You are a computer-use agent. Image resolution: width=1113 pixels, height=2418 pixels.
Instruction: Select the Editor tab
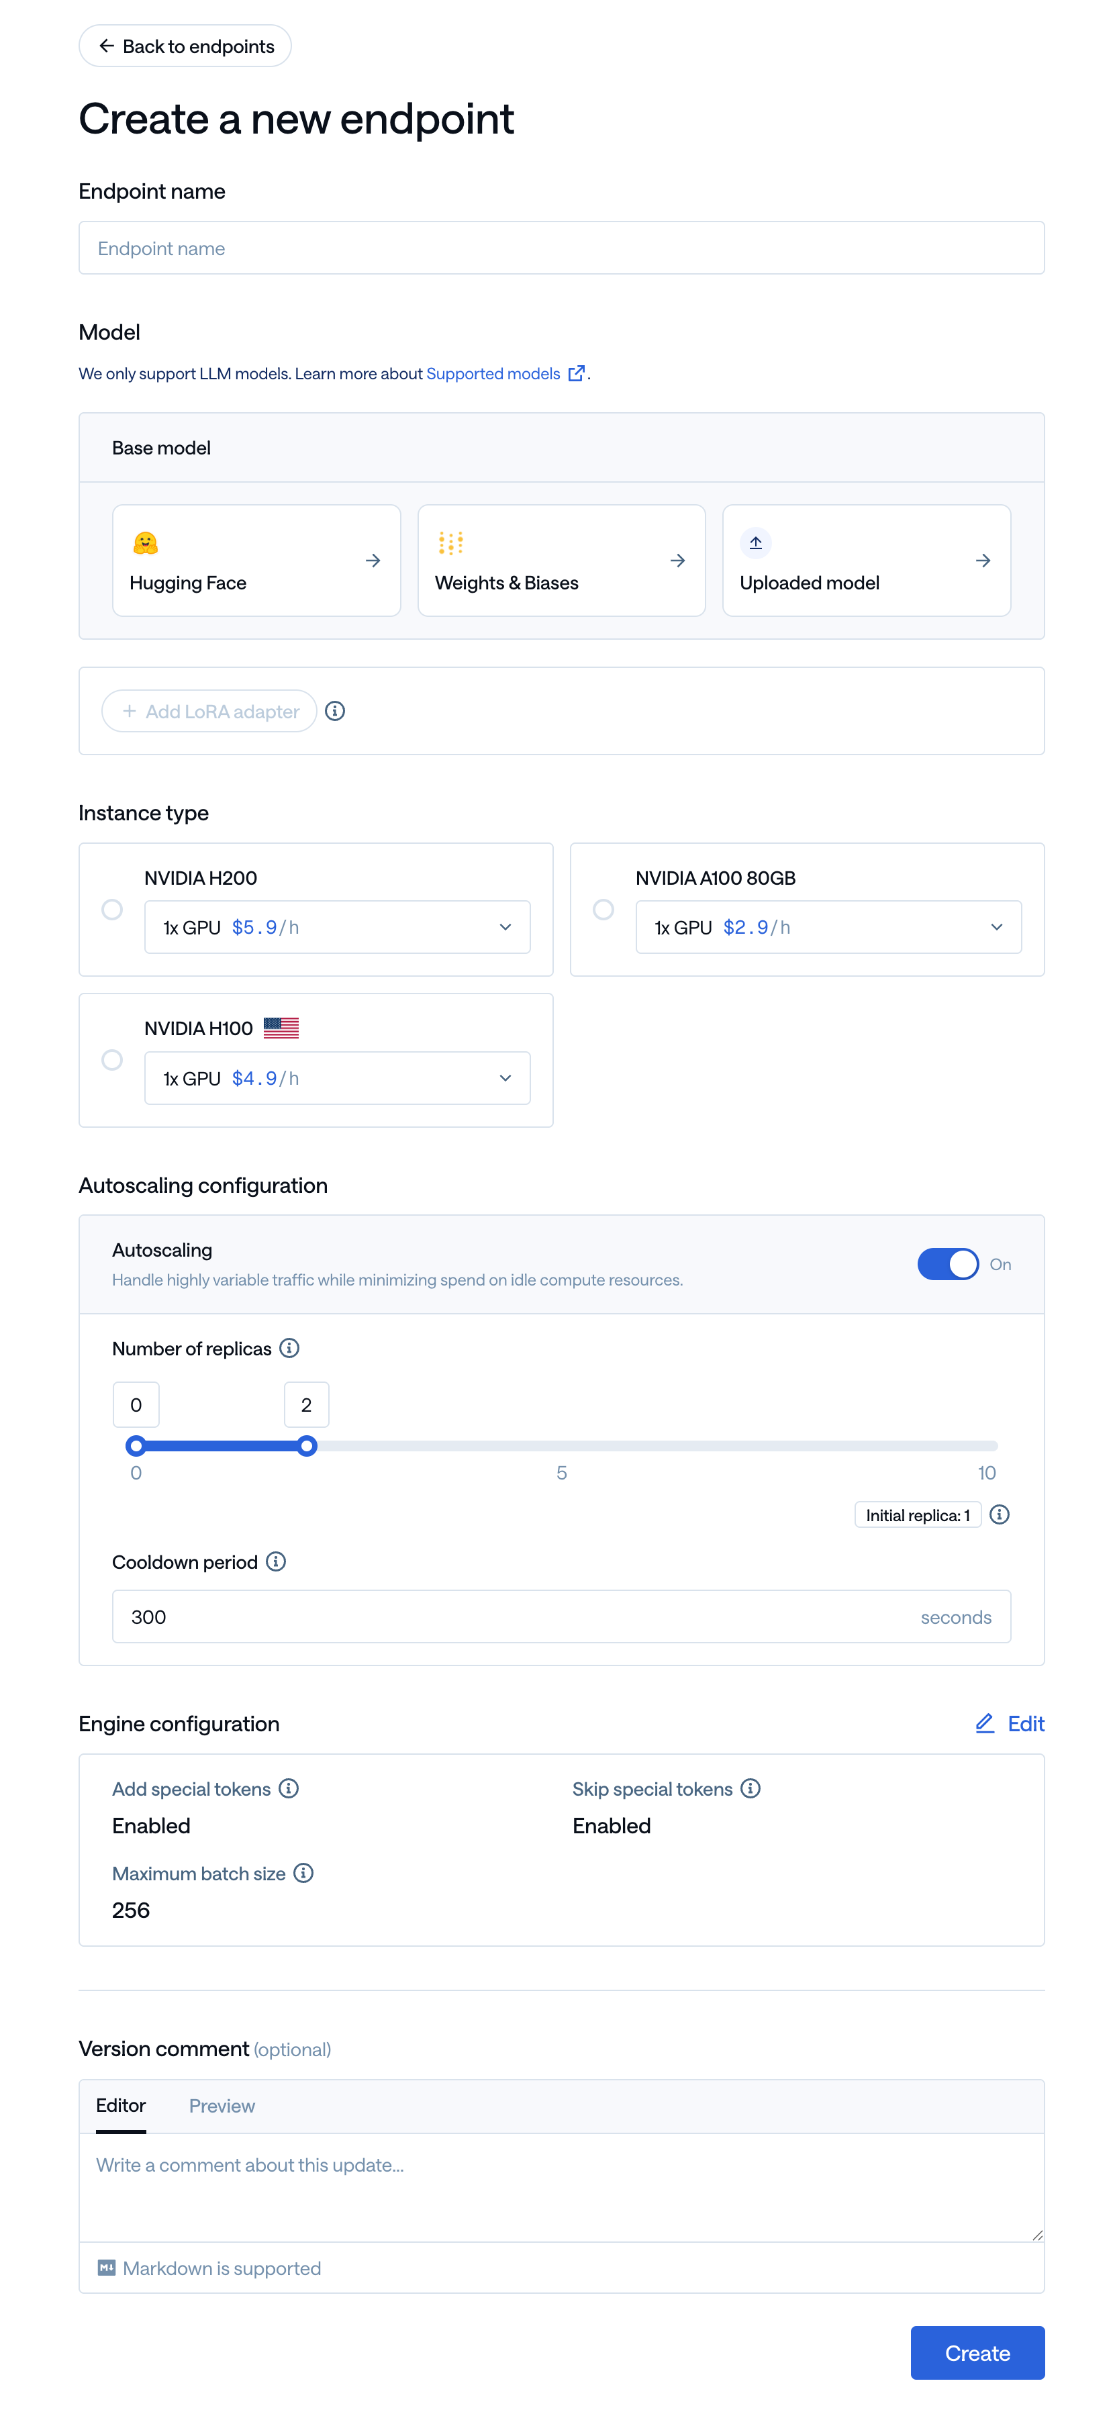point(121,2105)
